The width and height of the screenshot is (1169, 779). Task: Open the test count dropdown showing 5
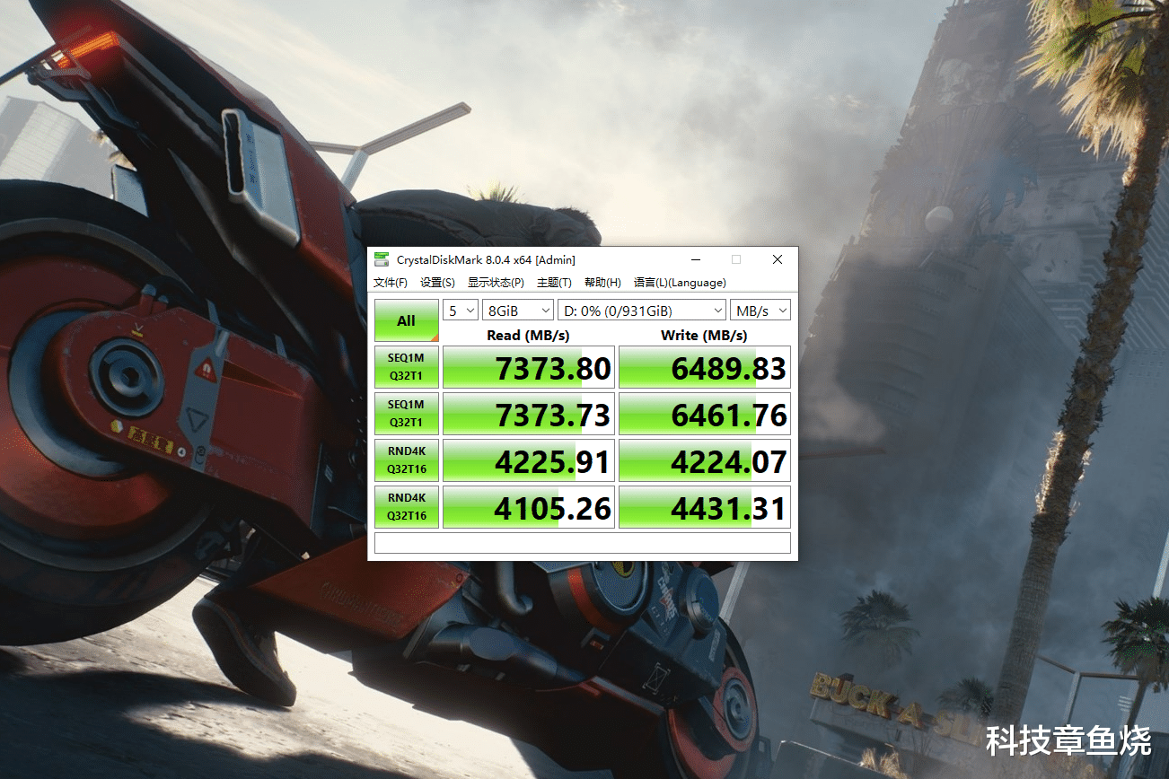pyautogui.click(x=460, y=310)
